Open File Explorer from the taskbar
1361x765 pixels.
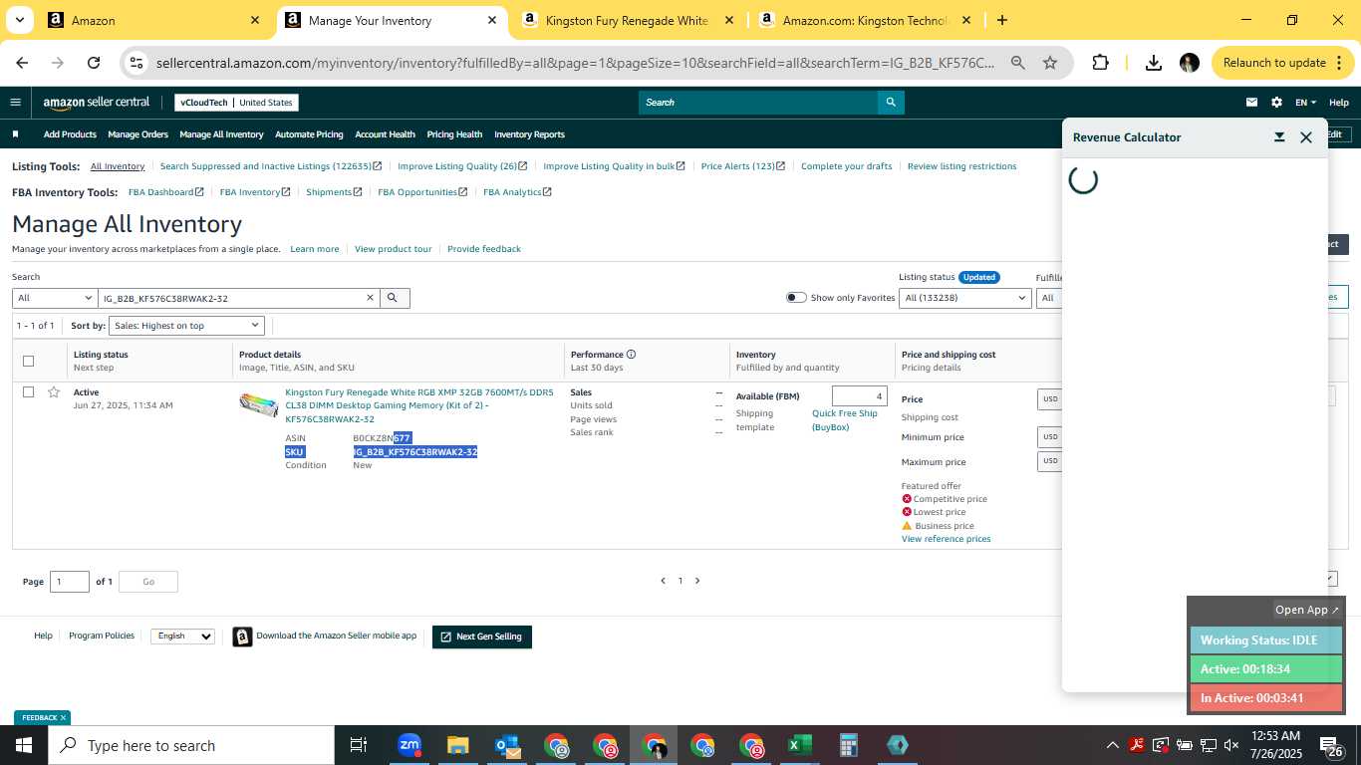[x=457, y=745]
